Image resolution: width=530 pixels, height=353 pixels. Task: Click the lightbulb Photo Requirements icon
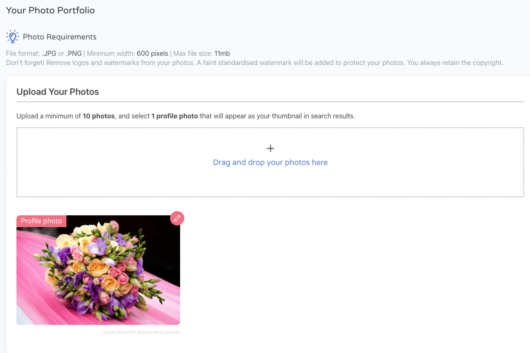tap(12, 36)
